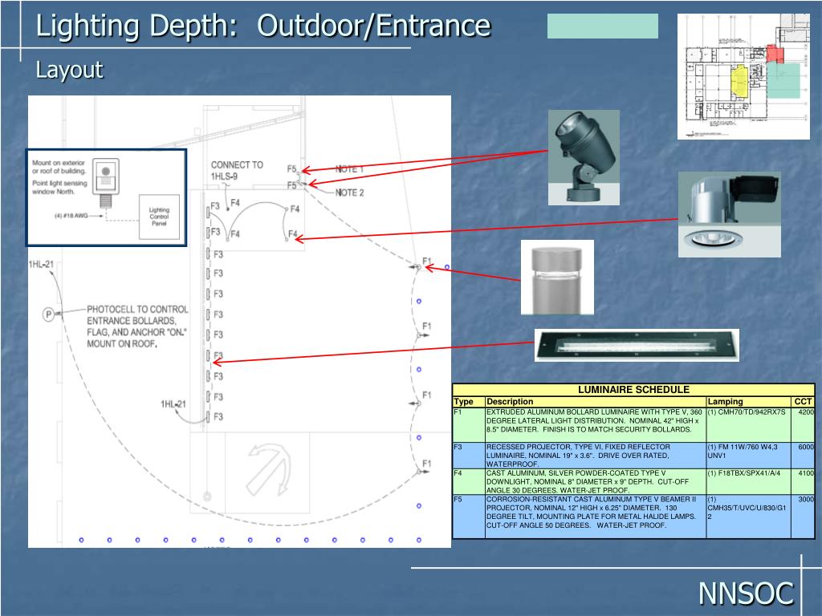This screenshot has width=822, height=616.
Task: Click the 'Mount on exterior or roof' note
Action: click(x=59, y=167)
